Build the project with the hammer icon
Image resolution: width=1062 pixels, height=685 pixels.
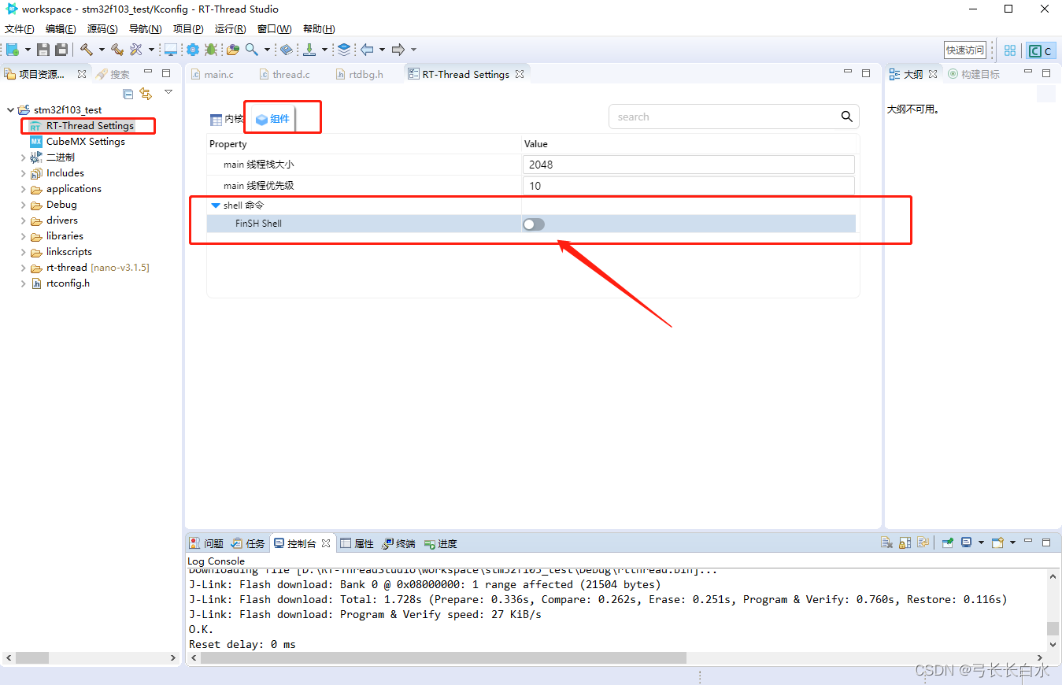coord(87,50)
